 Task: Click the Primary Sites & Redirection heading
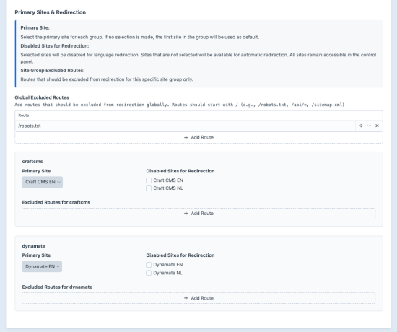click(50, 12)
